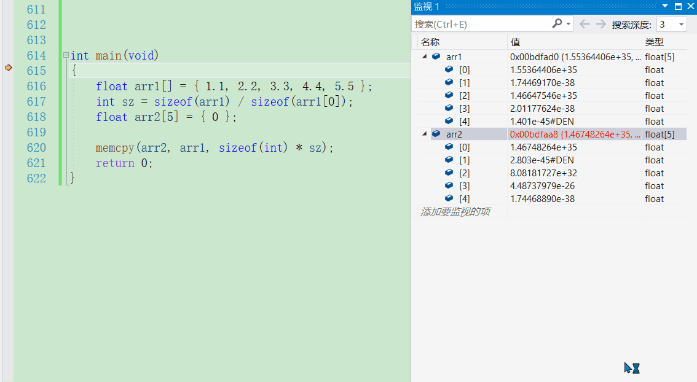This screenshot has height=382, width=697.
Task: Select the arr2 variable cube icon
Action: [436, 134]
